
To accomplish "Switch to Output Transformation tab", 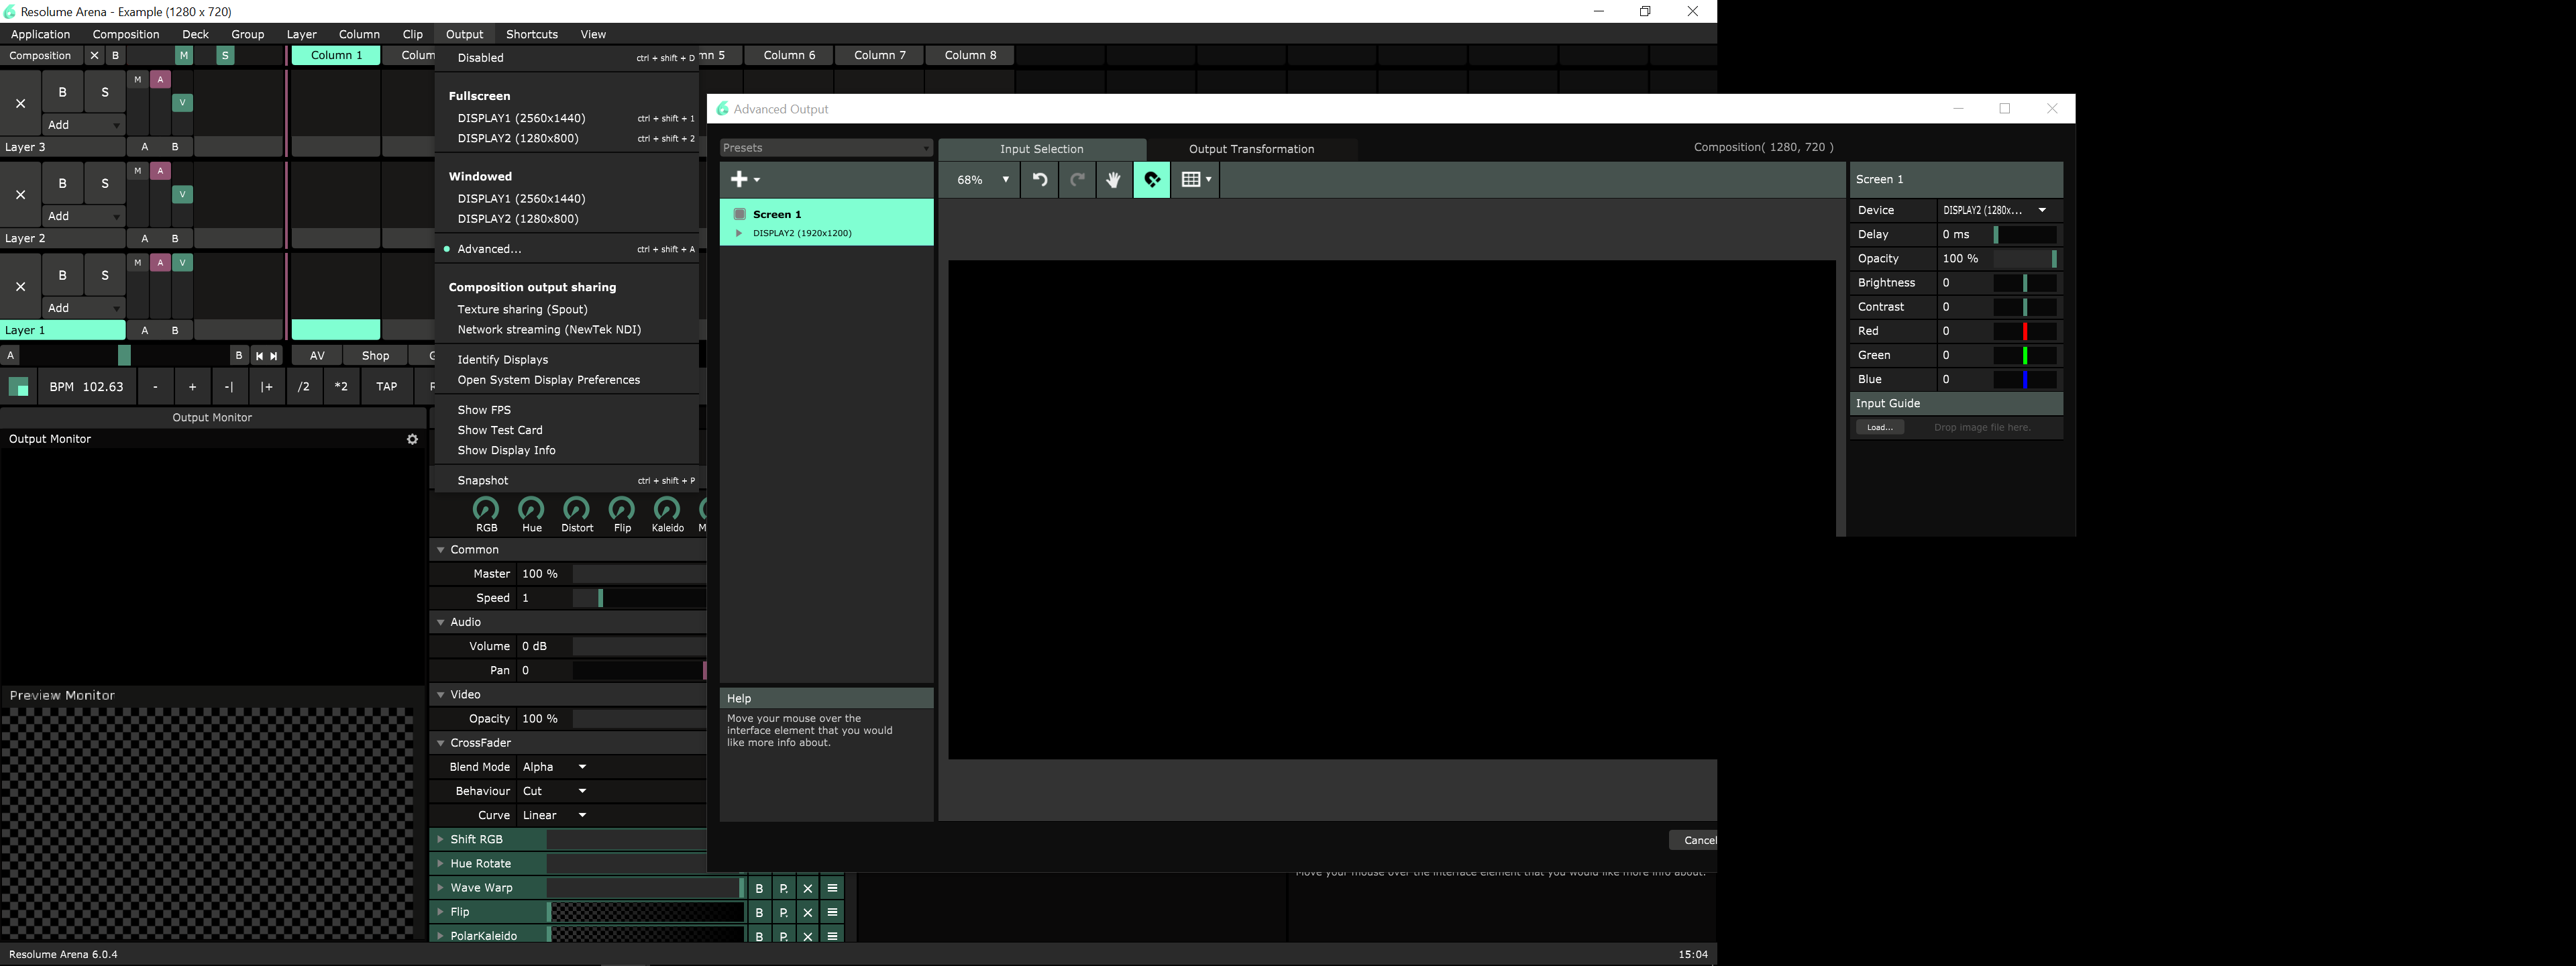I will [1251, 149].
